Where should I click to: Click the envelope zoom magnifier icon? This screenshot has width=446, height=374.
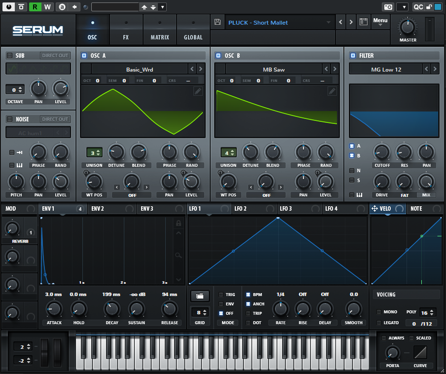click(x=179, y=256)
